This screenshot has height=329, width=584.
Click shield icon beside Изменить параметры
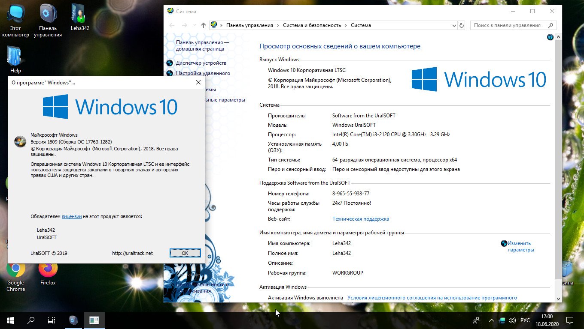tap(504, 243)
